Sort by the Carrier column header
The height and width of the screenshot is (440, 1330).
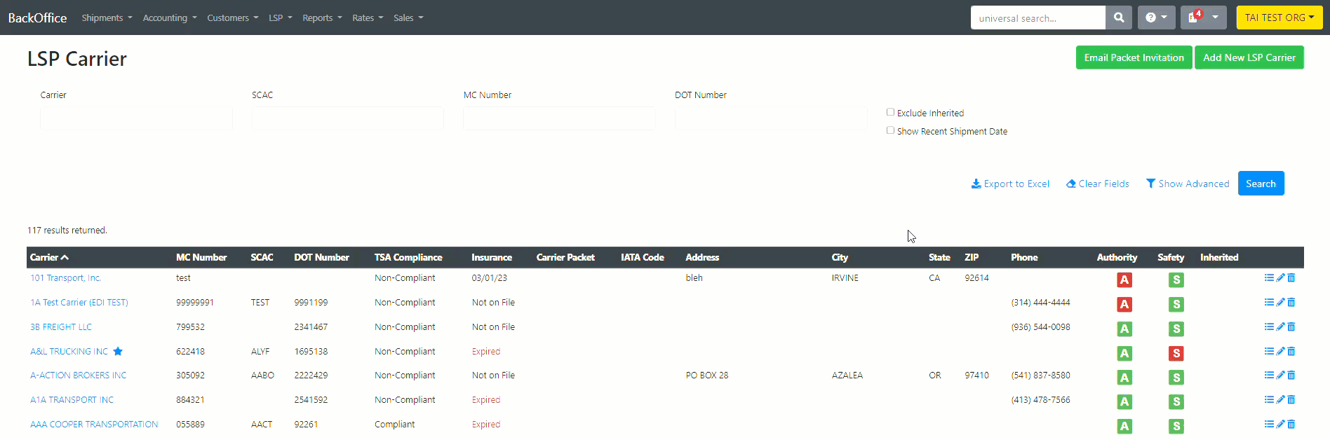(x=49, y=257)
